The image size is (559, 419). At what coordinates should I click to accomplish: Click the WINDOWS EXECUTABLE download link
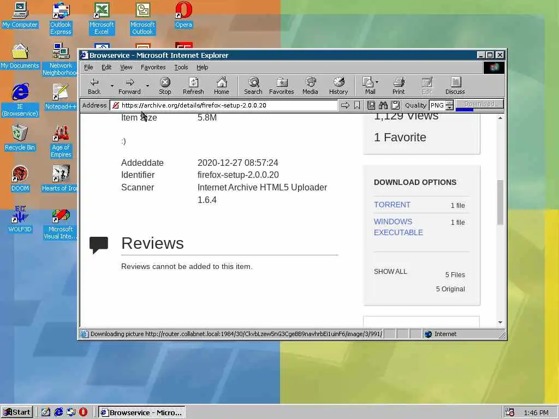398,227
